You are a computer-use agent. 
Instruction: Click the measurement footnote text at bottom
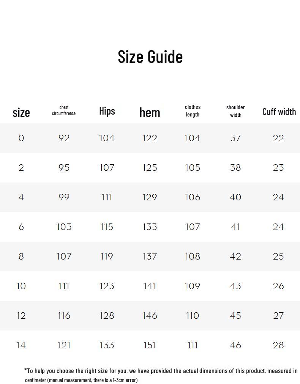[x=161, y=375]
